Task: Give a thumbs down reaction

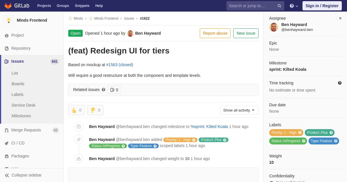Action: pyautogui.click(x=95, y=110)
